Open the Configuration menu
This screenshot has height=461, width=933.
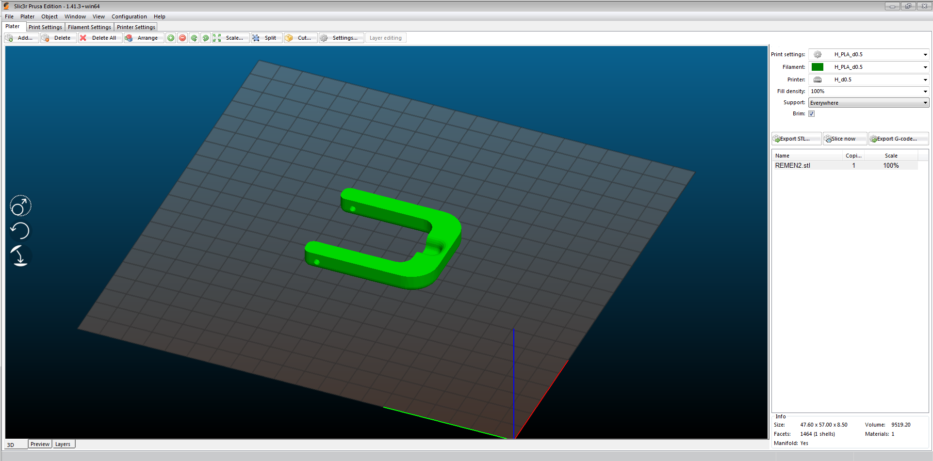[129, 16]
